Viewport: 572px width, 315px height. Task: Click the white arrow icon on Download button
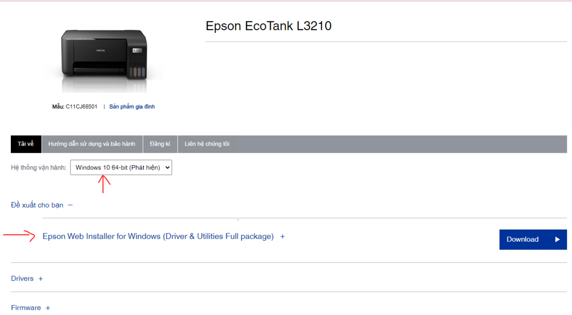(x=557, y=239)
